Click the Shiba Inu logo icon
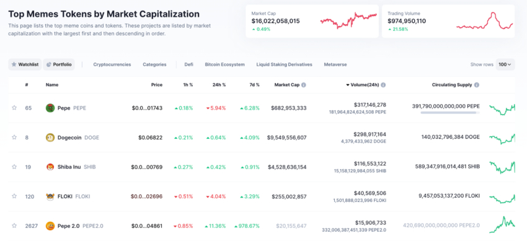This screenshot has height=241, width=527. (x=50, y=167)
